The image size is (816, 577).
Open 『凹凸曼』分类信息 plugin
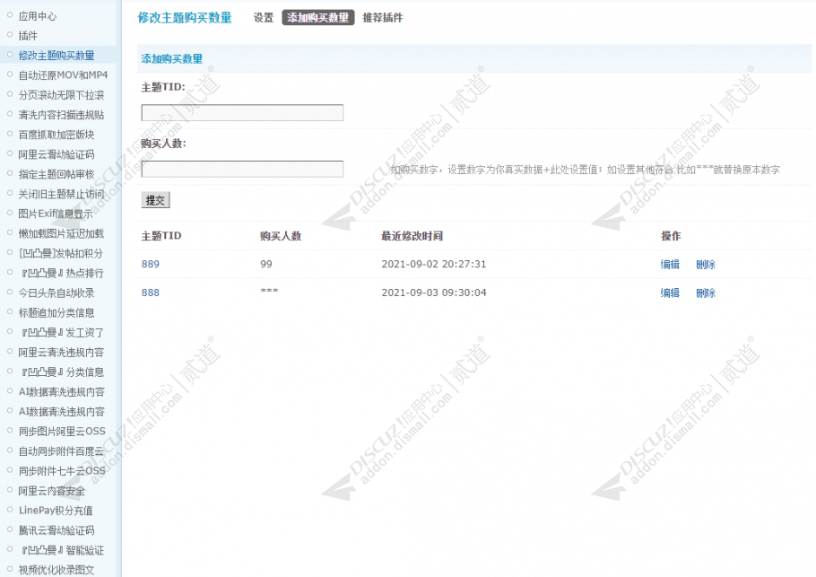click(61, 372)
